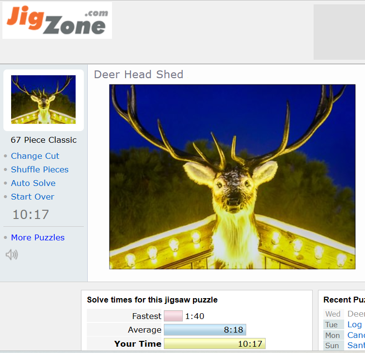Click the Change Cut link

click(35, 156)
